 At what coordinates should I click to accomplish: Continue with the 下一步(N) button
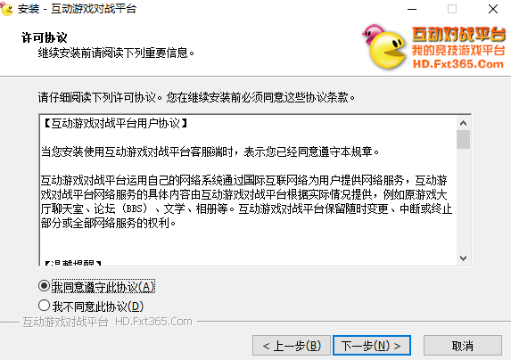pyautogui.click(x=372, y=346)
